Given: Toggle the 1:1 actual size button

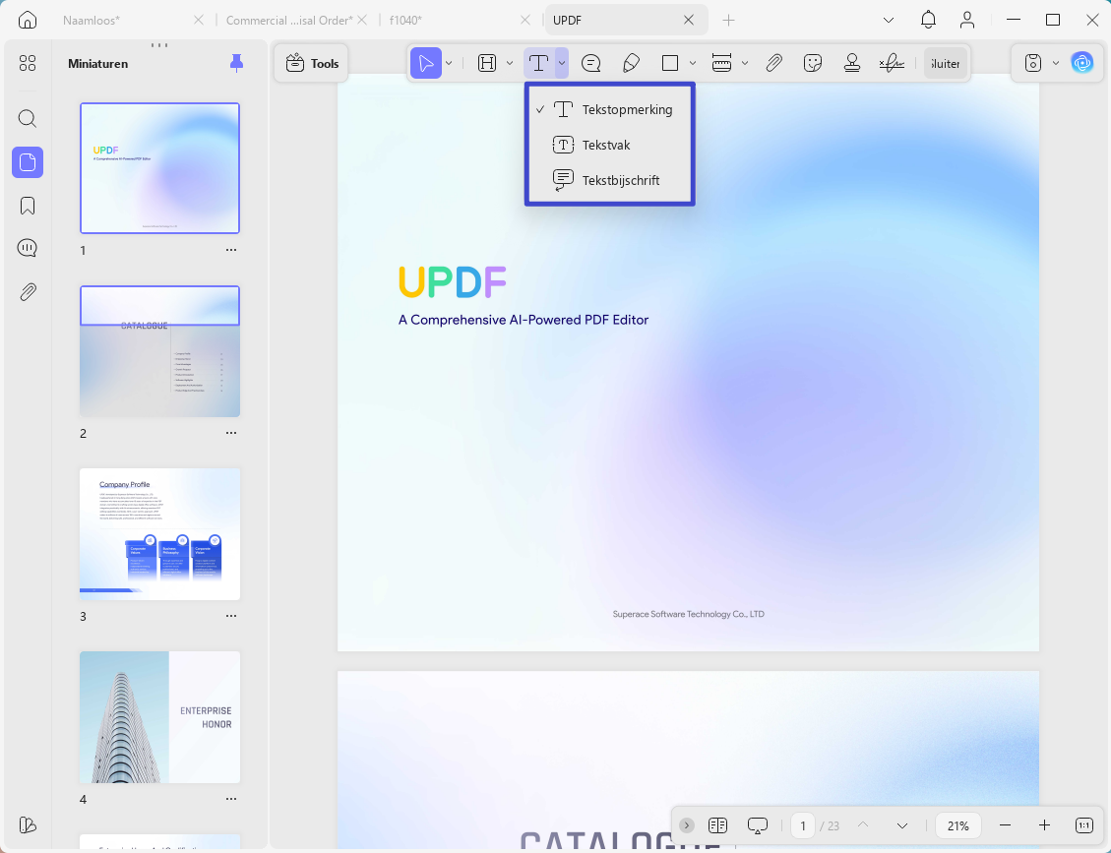Looking at the screenshot, I should 1084,825.
